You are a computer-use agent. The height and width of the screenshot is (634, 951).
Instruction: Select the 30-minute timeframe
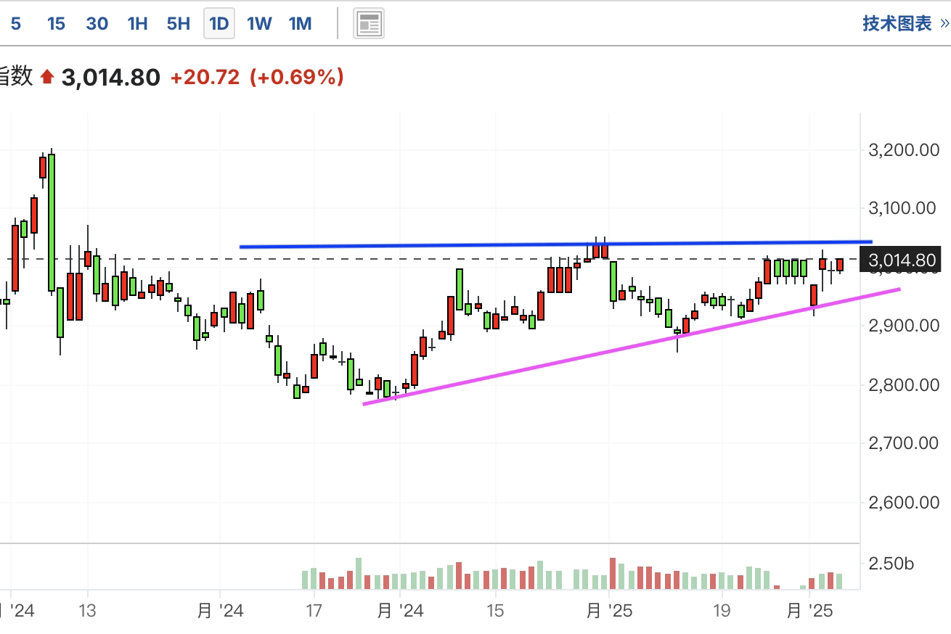coord(97,24)
